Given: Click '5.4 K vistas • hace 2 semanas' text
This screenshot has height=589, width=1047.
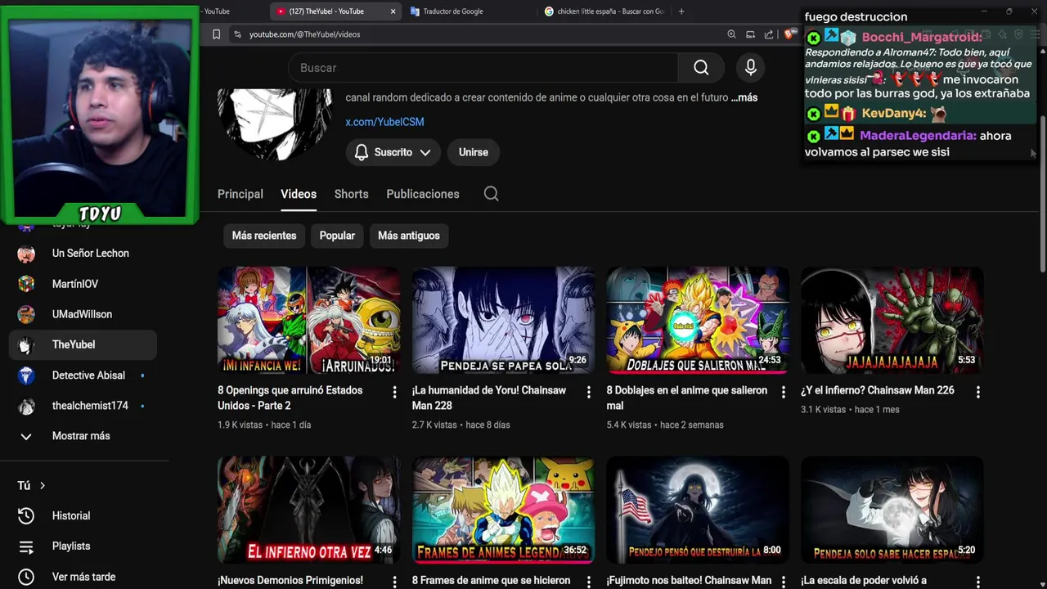Looking at the screenshot, I should (665, 425).
